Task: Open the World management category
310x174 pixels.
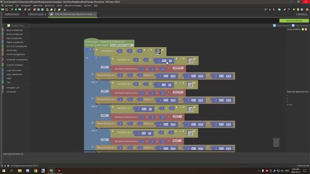Action: [15, 54]
